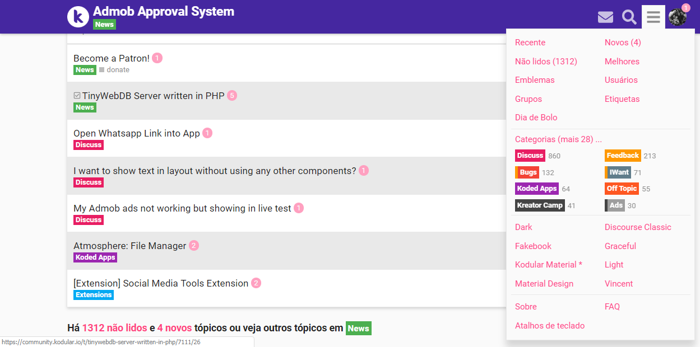Open Usuários from the menu
700x347 pixels.
point(621,80)
